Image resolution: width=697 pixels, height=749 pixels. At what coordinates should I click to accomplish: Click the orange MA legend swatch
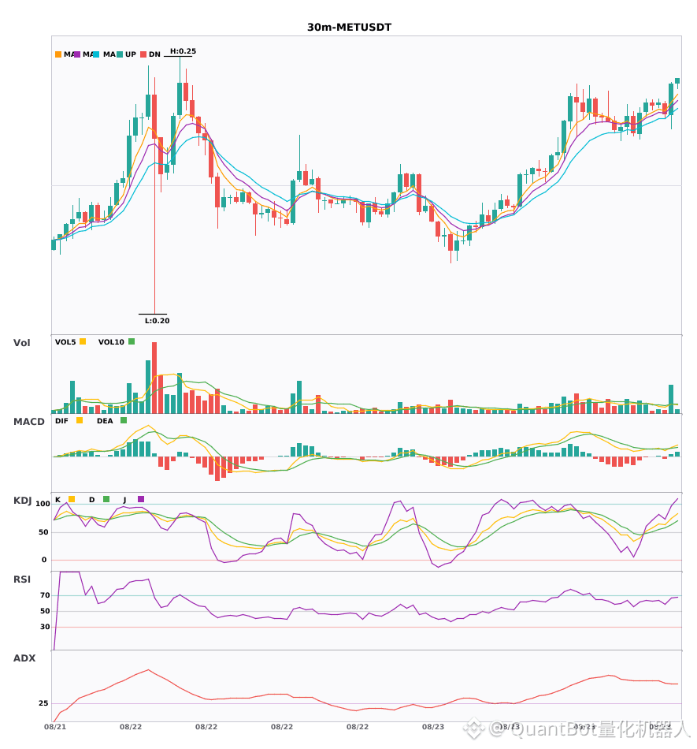pos(58,54)
